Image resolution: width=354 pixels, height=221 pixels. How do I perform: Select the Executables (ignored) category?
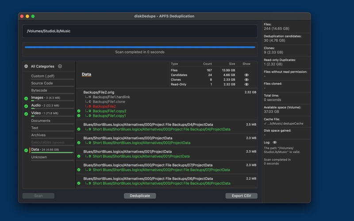click(x=48, y=142)
